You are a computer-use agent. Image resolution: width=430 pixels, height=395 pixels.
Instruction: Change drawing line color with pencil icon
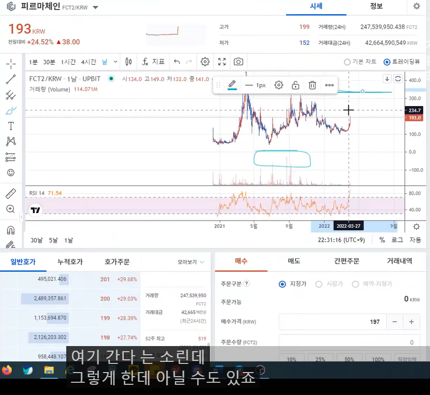tap(232, 85)
